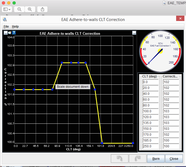Click the correction field beside CLT 185.0
The height and width of the screenshot is (167, 186).
171,140
